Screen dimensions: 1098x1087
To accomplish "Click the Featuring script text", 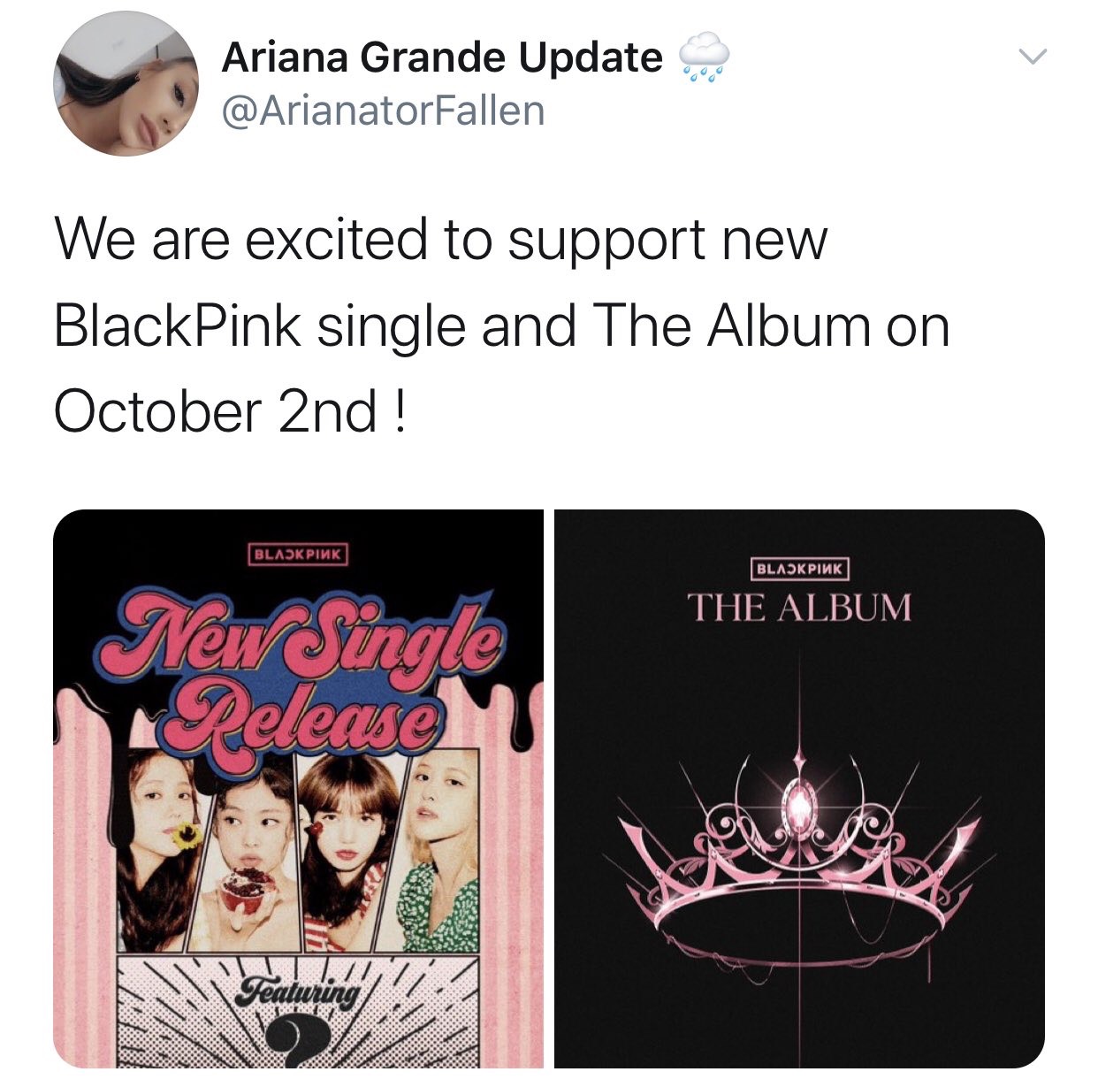I will pos(301,991).
